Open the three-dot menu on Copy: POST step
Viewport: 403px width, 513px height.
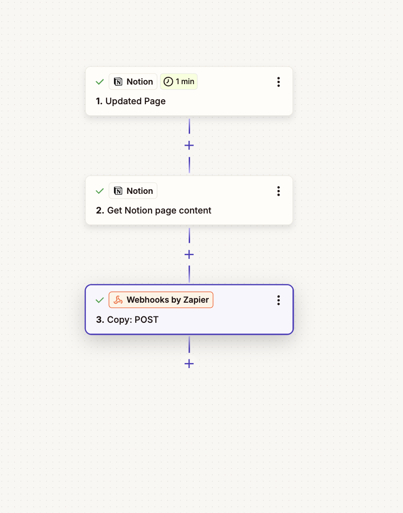pos(278,300)
